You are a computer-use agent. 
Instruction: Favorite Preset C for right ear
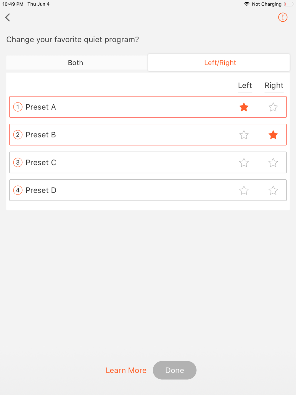pyautogui.click(x=273, y=163)
